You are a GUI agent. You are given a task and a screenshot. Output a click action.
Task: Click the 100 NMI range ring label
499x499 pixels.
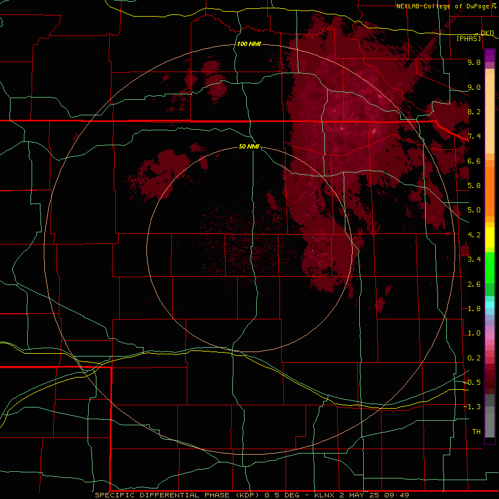[249, 44]
